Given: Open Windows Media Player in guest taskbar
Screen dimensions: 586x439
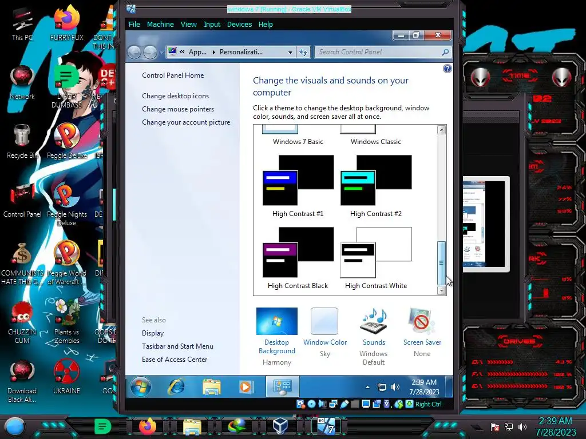Looking at the screenshot, I should pos(246,387).
